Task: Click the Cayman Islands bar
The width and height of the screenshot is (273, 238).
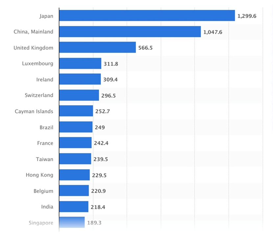Action: [x=76, y=111]
